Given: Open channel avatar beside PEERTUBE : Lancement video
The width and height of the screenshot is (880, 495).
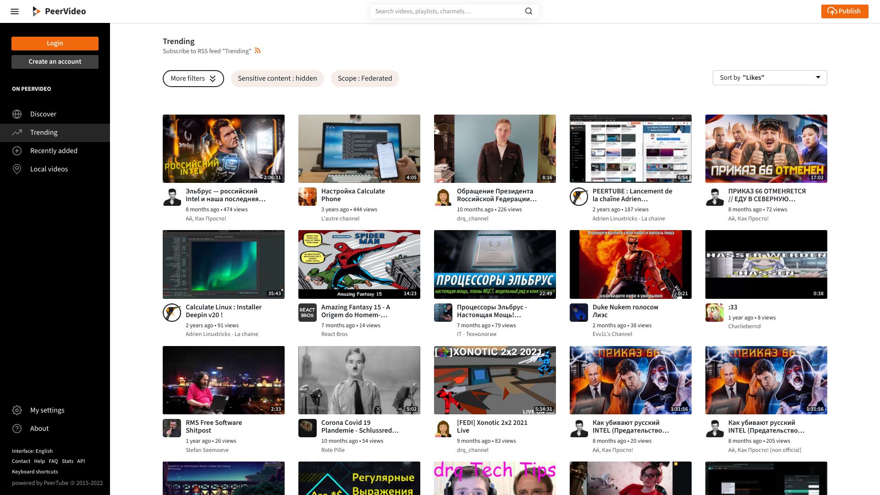Looking at the screenshot, I should click(x=579, y=197).
